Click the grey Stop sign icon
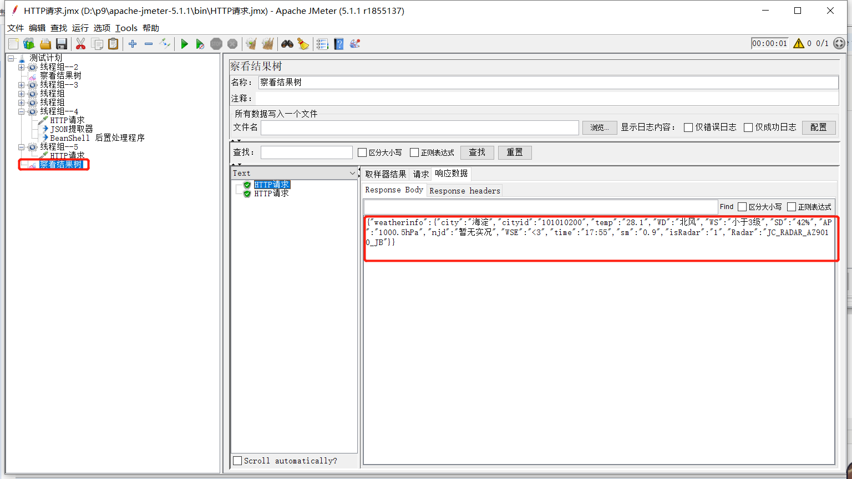 click(x=216, y=44)
